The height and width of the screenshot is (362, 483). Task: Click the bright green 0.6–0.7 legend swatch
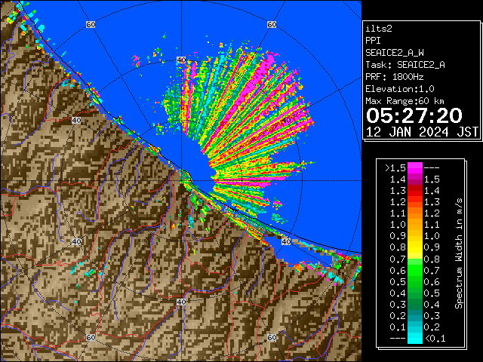(415, 270)
